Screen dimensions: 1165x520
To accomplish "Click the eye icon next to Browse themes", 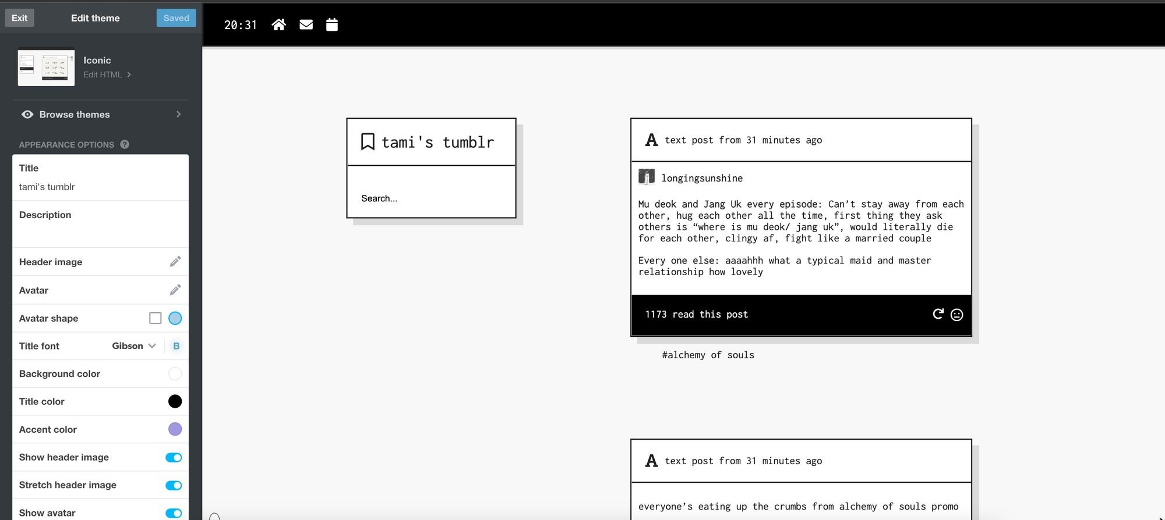I will (27, 115).
